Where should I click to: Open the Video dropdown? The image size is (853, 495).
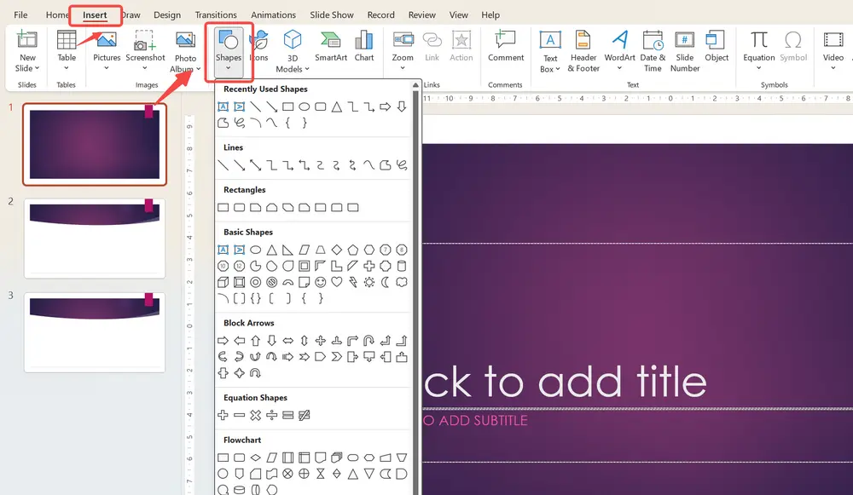pos(833,68)
